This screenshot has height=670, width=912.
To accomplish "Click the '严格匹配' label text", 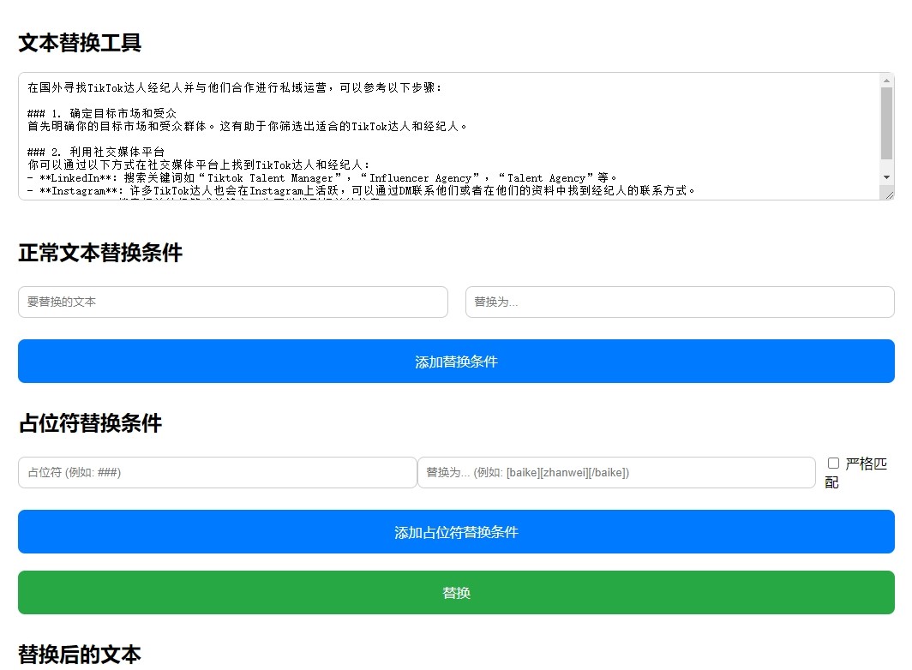I will coord(856,472).
